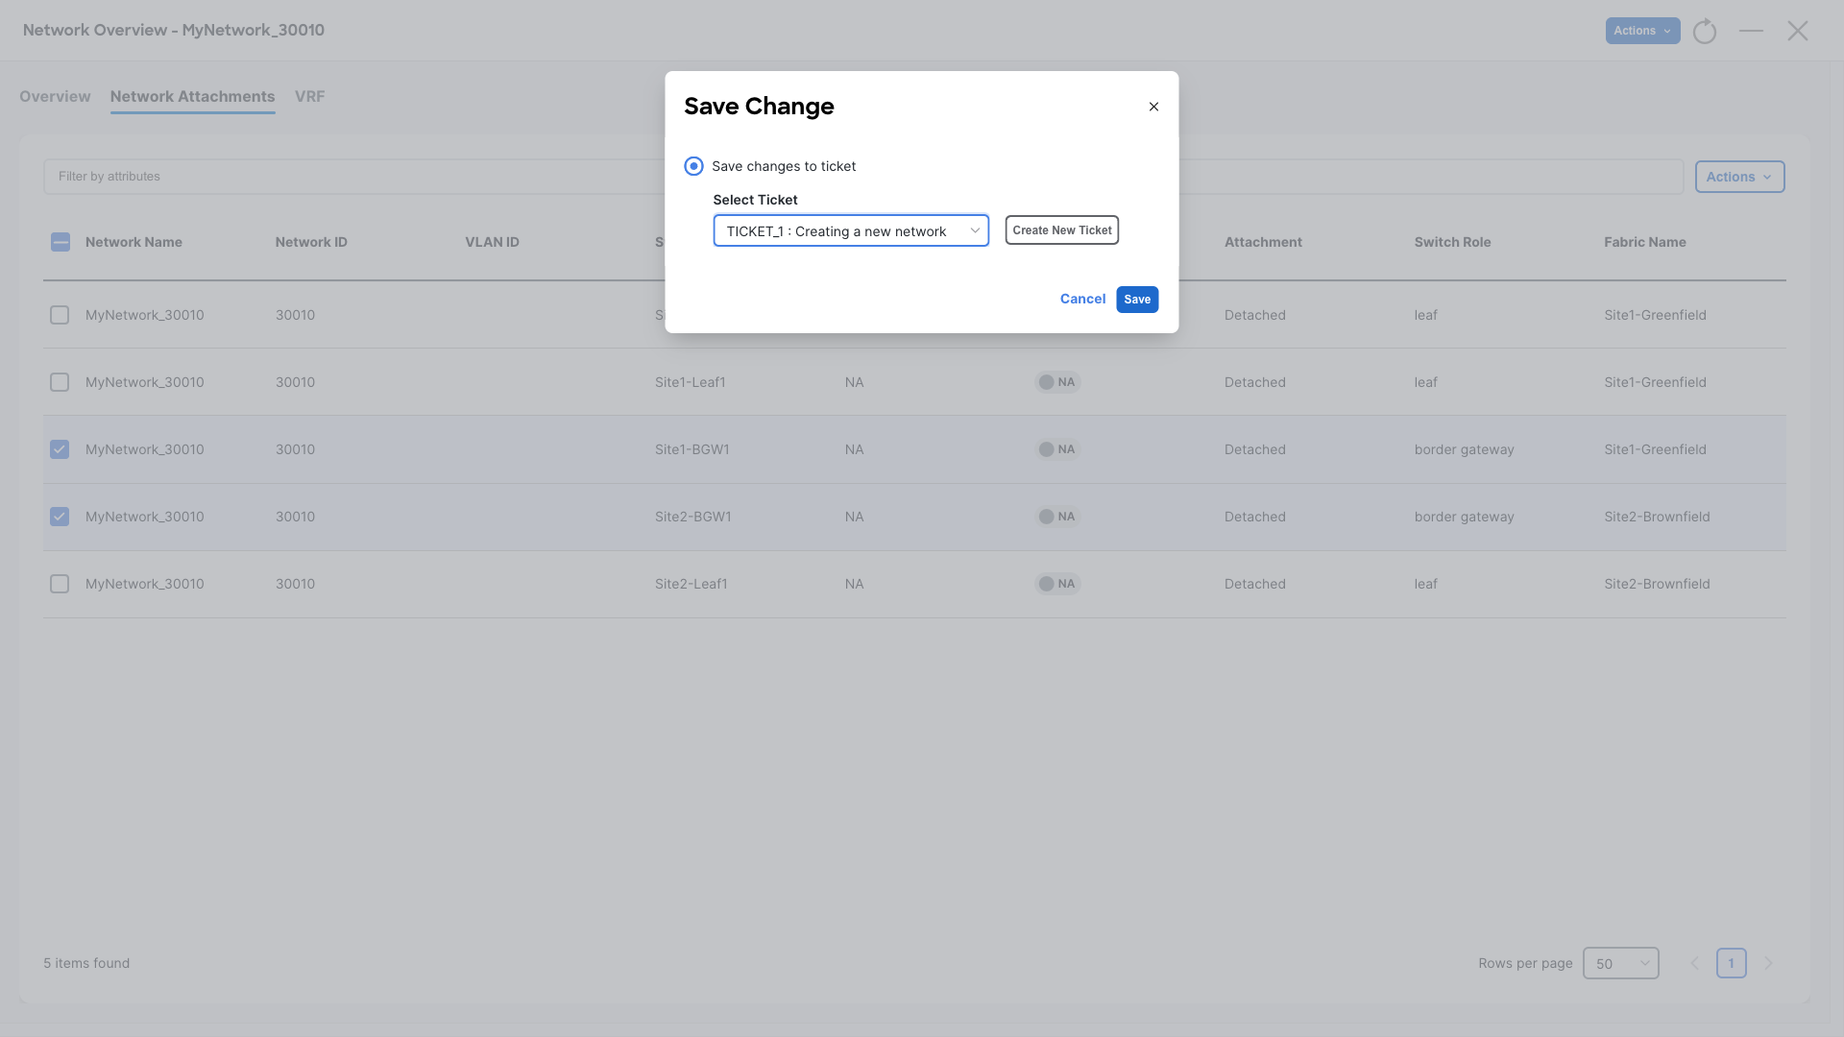The width and height of the screenshot is (1844, 1037).
Task: Click Site2-Brownfield in Site2-Leaf1 row
Action: [1657, 584]
